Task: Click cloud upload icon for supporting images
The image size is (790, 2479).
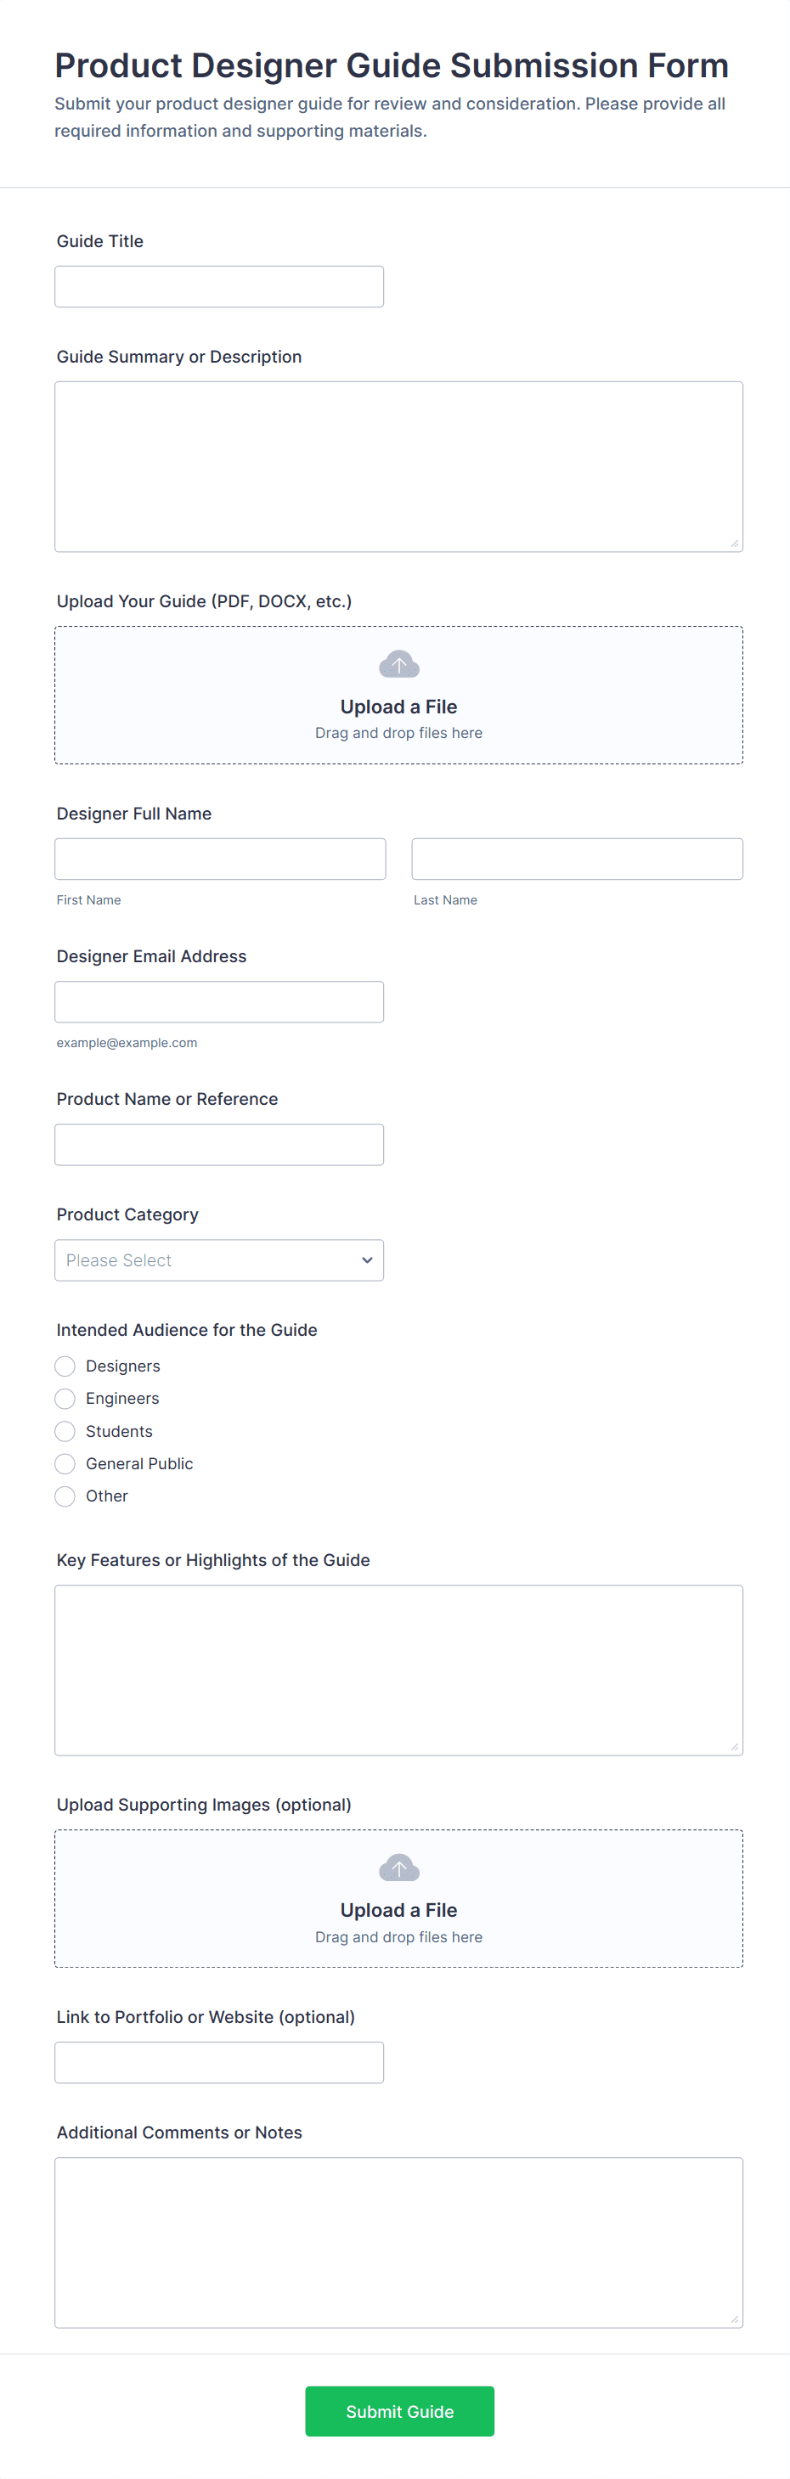Action: (x=398, y=1868)
